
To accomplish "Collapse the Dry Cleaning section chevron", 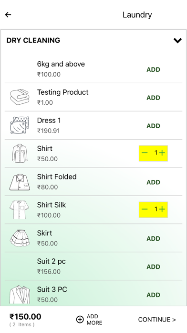I will tap(177, 40).
